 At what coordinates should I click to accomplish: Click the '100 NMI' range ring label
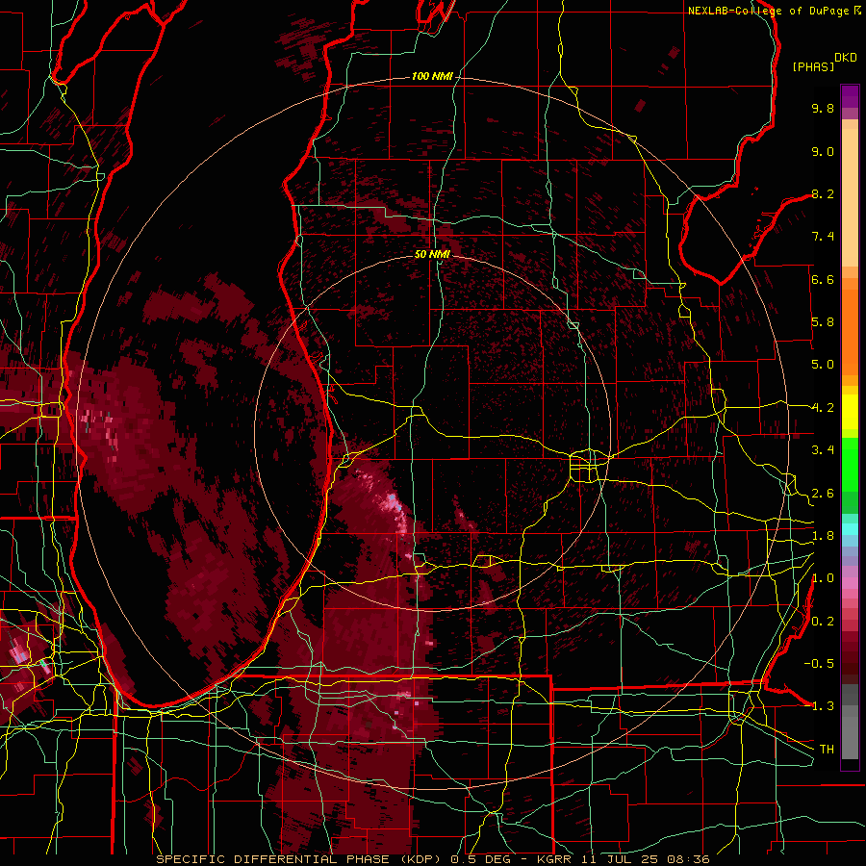tap(432, 76)
